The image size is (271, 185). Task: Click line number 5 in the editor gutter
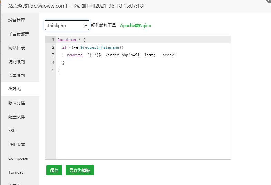pyautogui.click(x=53, y=70)
